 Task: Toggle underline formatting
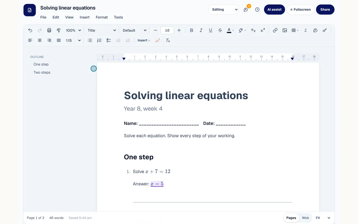[211, 30]
